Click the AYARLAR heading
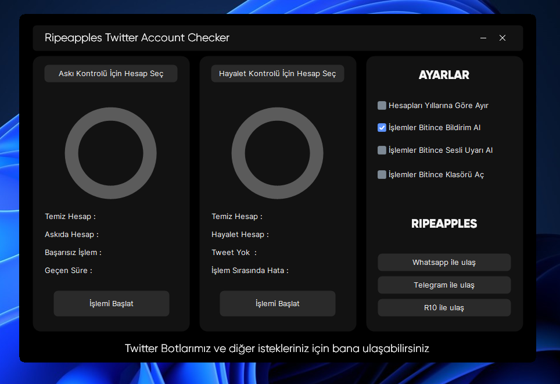 coord(444,75)
